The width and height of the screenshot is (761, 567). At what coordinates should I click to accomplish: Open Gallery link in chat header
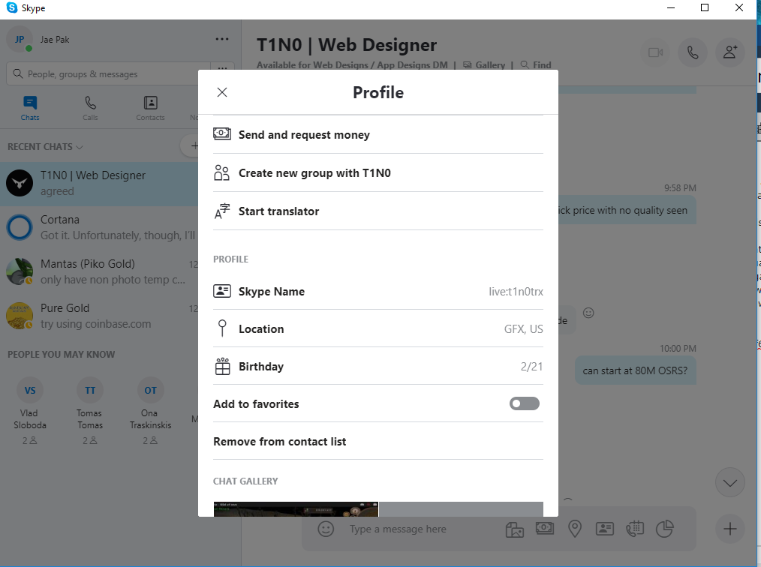click(484, 64)
